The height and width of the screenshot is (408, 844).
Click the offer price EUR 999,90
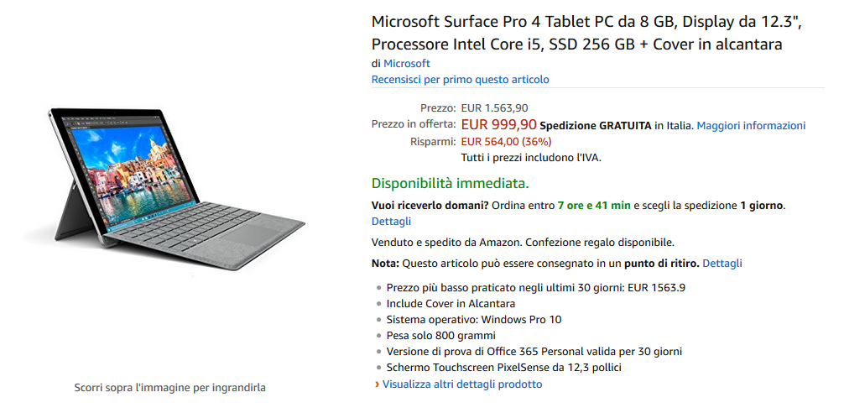[x=498, y=125]
